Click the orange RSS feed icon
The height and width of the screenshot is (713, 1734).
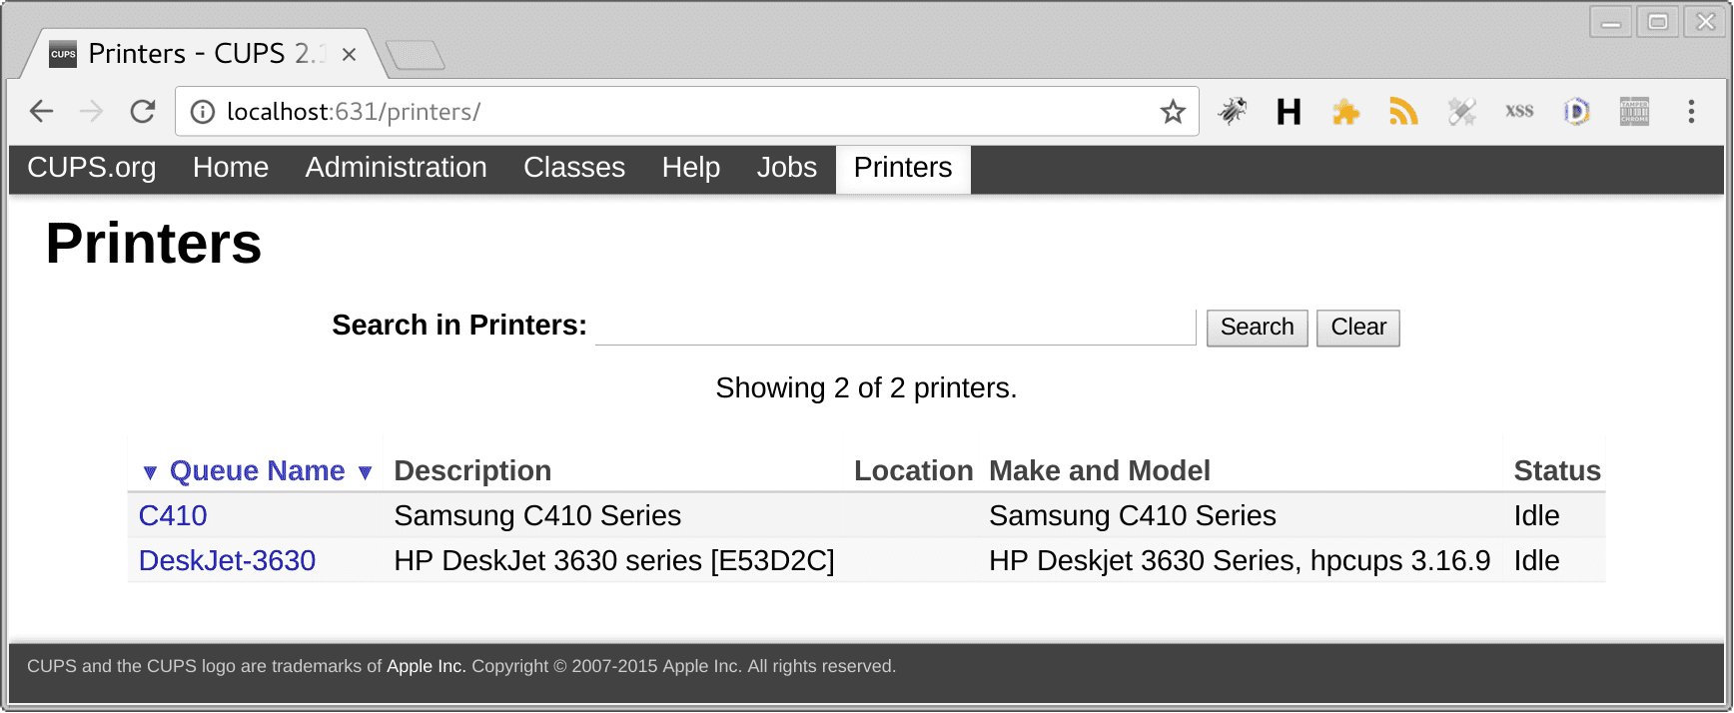coord(1403,112)
